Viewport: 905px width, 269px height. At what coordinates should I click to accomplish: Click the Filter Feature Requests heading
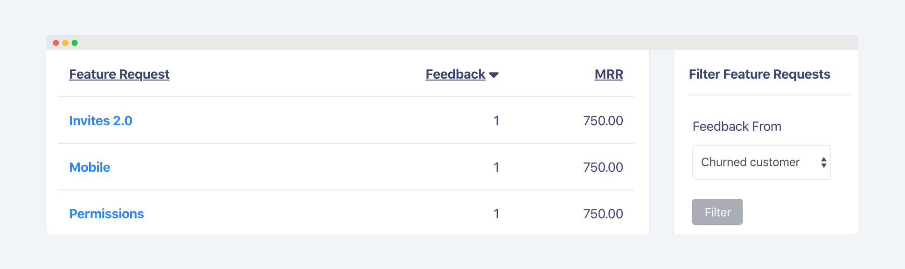759,74
